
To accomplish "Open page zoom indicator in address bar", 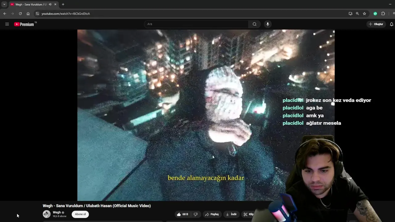I will (357, 14).
